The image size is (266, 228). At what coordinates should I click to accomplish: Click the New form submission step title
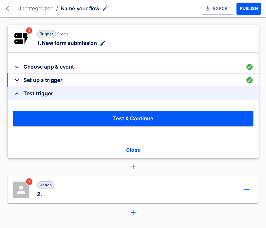point(67,43)
